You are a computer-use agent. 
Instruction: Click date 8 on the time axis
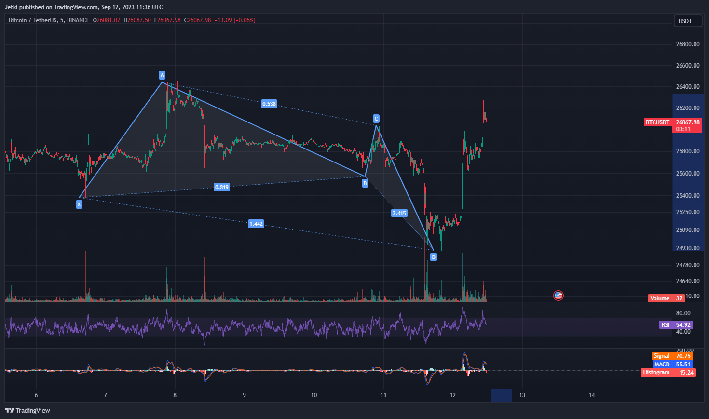click(x=175, y=395)
